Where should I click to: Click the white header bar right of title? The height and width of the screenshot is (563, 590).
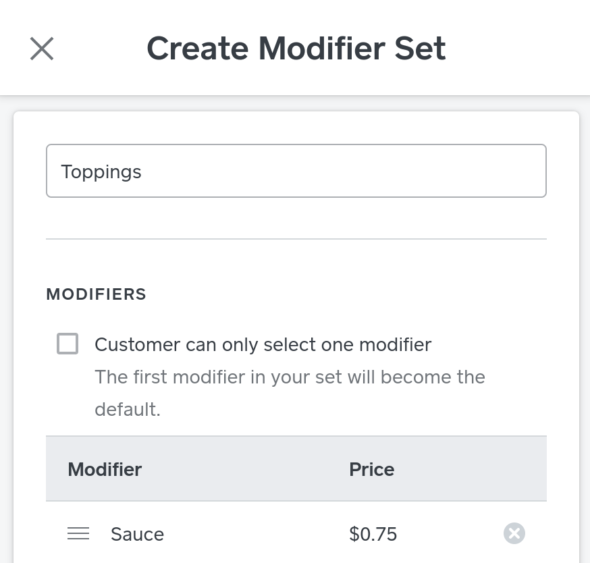(x=520, y=49)
